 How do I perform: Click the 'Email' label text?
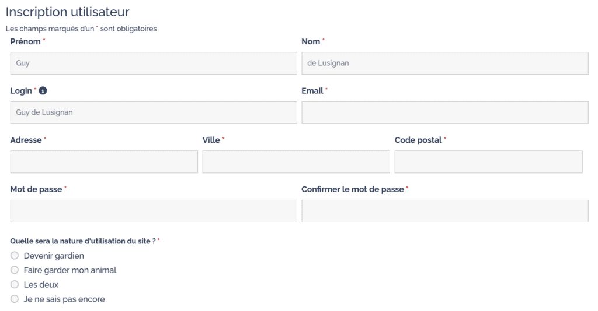coord(312,91)
